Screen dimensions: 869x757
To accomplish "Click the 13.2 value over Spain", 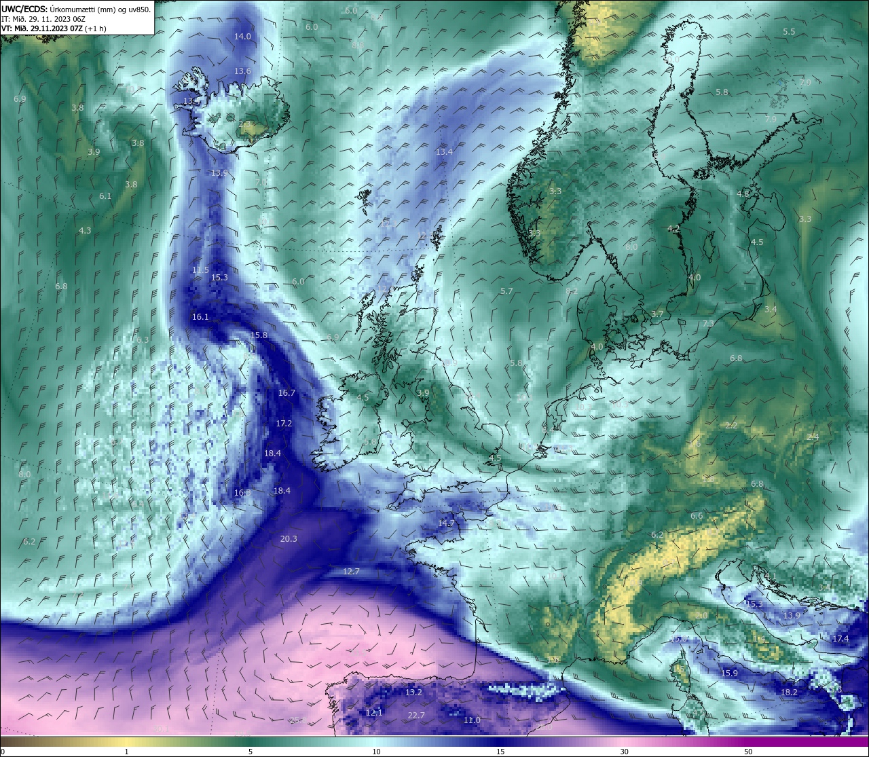I will tap(413, 693).
